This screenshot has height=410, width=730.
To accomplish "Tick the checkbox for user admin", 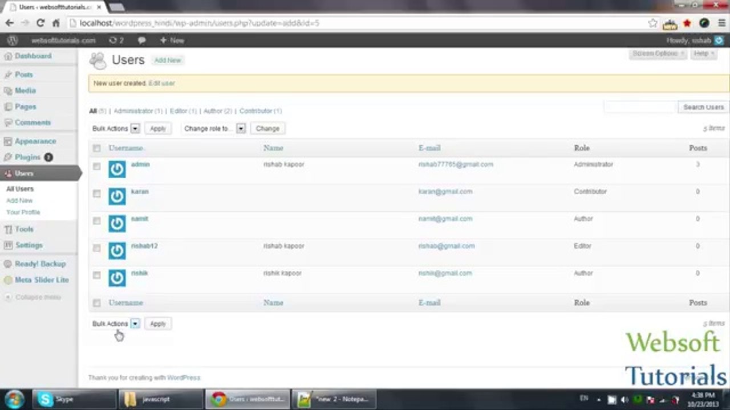I will (x=96, y=166).
